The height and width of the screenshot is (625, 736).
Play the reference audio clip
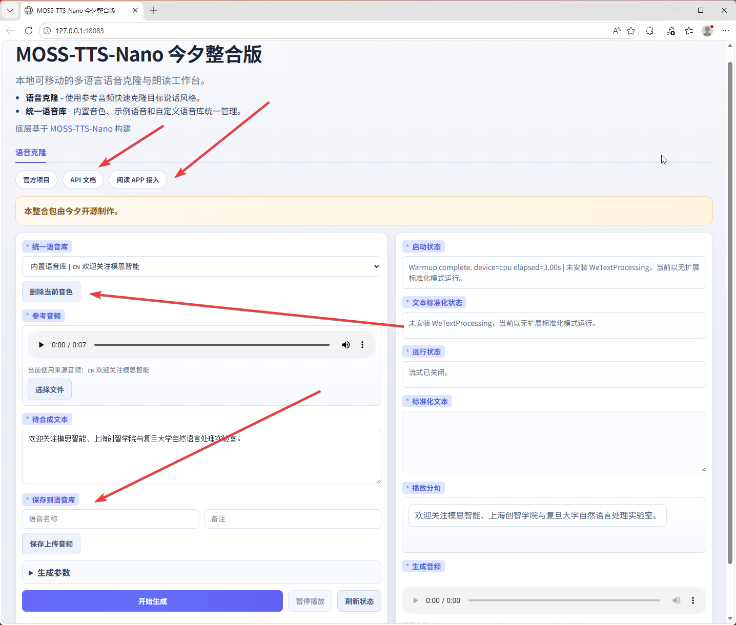pos(41,345)
